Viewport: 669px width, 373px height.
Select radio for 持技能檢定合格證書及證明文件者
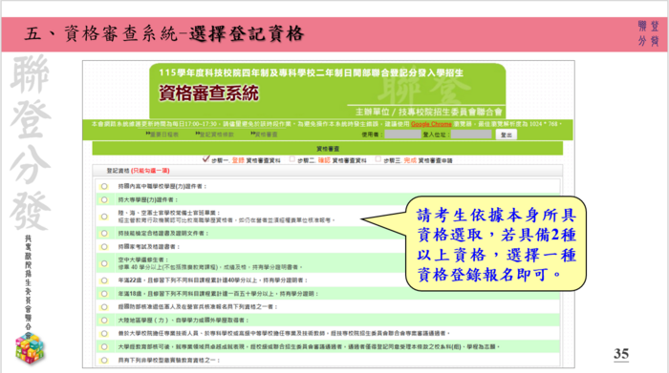click(104, 234)
